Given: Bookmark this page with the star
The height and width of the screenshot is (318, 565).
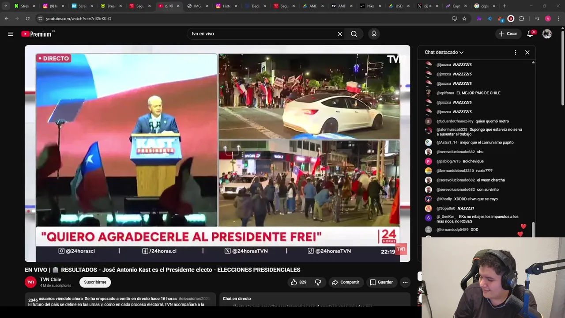Looking at the screenshot, I should 464,19.
